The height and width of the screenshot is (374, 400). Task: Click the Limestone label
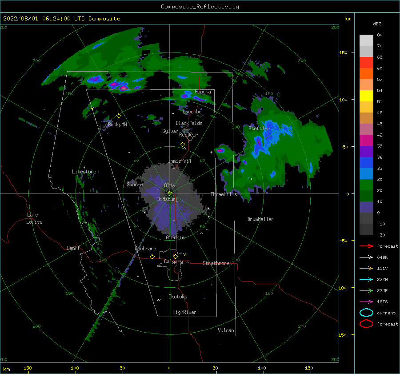pyautogui.click(x=84, y=172)
